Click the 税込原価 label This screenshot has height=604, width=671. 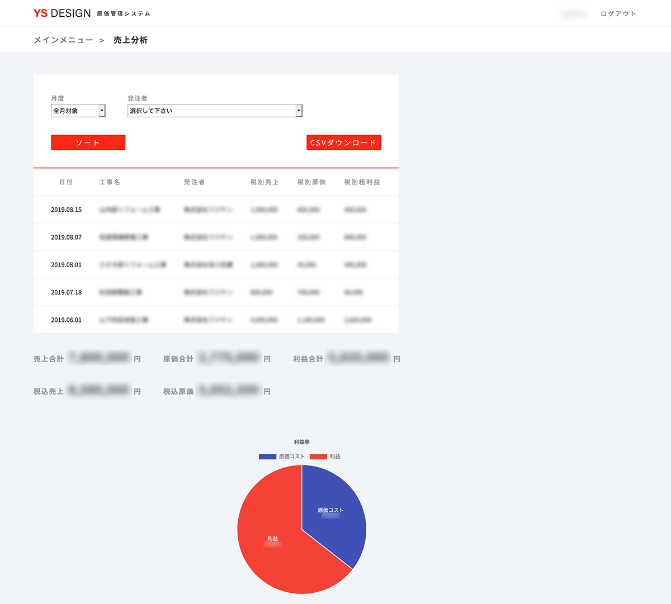click(178, 392)
